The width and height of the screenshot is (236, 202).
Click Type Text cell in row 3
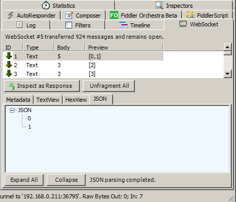[32, 74]
